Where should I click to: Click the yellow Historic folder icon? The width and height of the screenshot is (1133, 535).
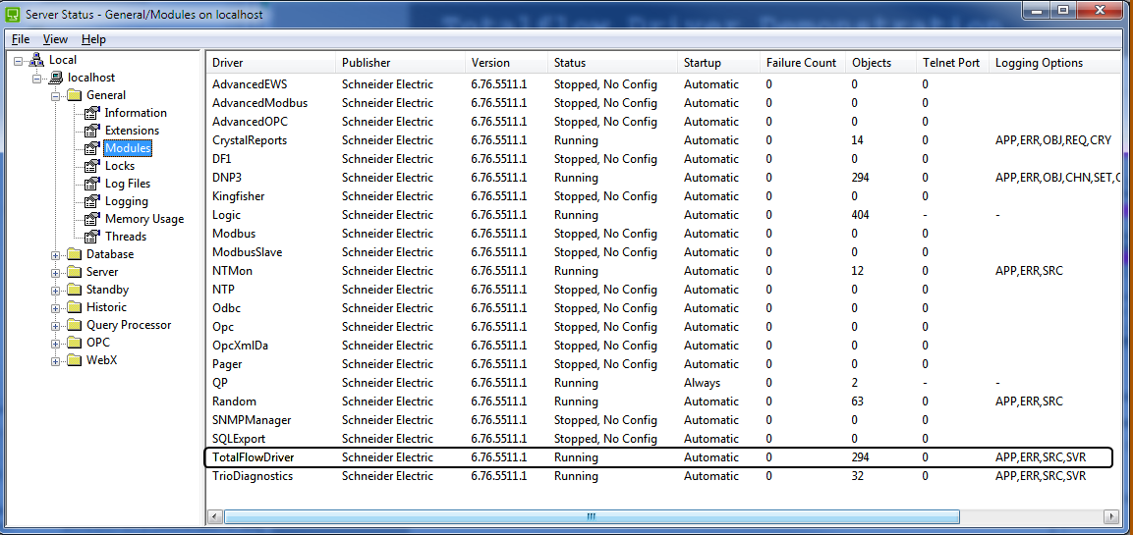coord(74,307)
